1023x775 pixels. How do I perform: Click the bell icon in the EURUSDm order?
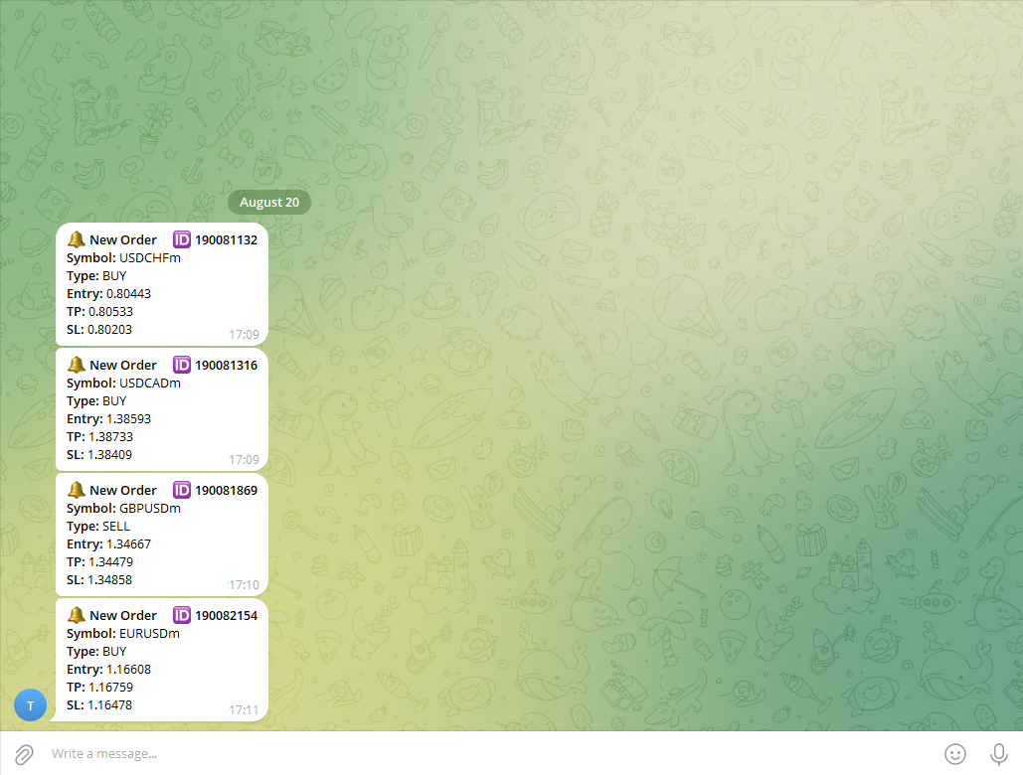(76, 615)
